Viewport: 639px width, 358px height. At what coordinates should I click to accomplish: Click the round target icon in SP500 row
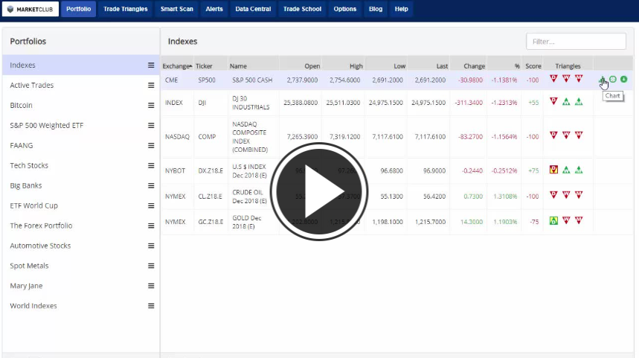pyautogui.click(x=613, y=79)
